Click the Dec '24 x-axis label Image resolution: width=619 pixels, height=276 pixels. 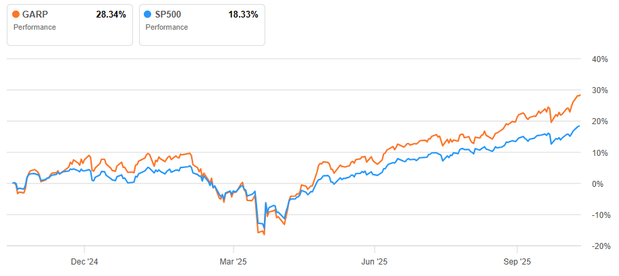(x=85, y=260)
